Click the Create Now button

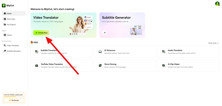(x=41, y=33)
